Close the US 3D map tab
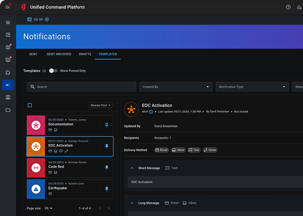The width and height of the screenshot is (303, 216). point(47,20)
